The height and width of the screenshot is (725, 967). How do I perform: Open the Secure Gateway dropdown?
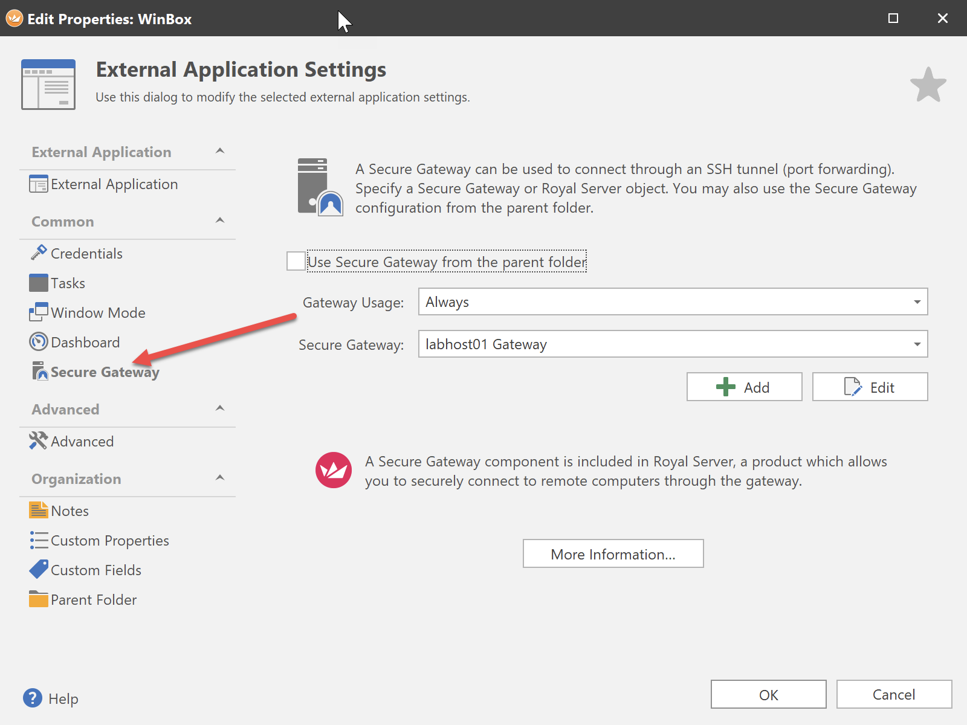pyautogui.click(x=916, y=344)
